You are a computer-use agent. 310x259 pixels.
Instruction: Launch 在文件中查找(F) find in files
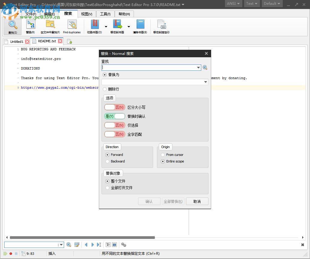(50, 26)
